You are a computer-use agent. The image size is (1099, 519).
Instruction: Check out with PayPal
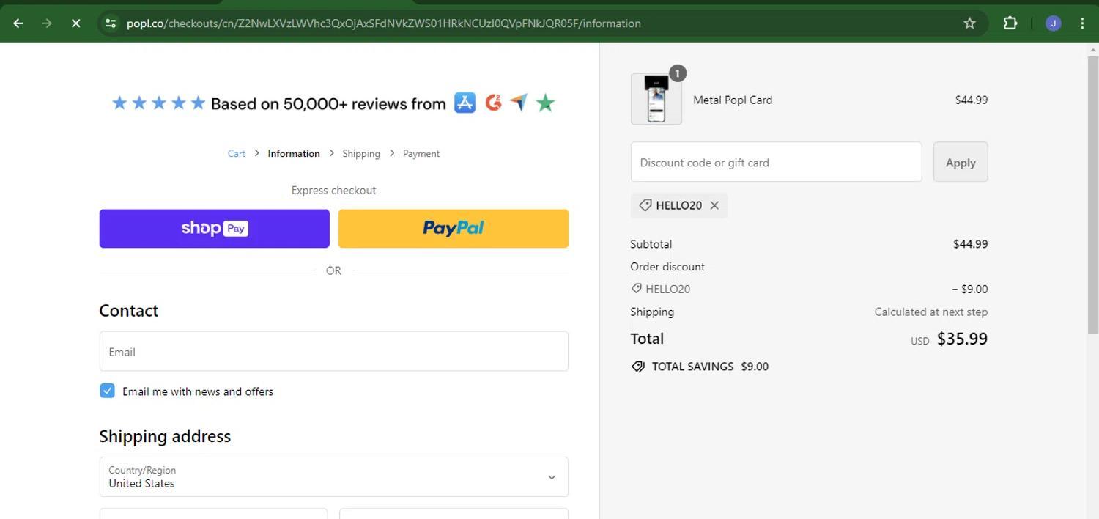click(453, 229)
